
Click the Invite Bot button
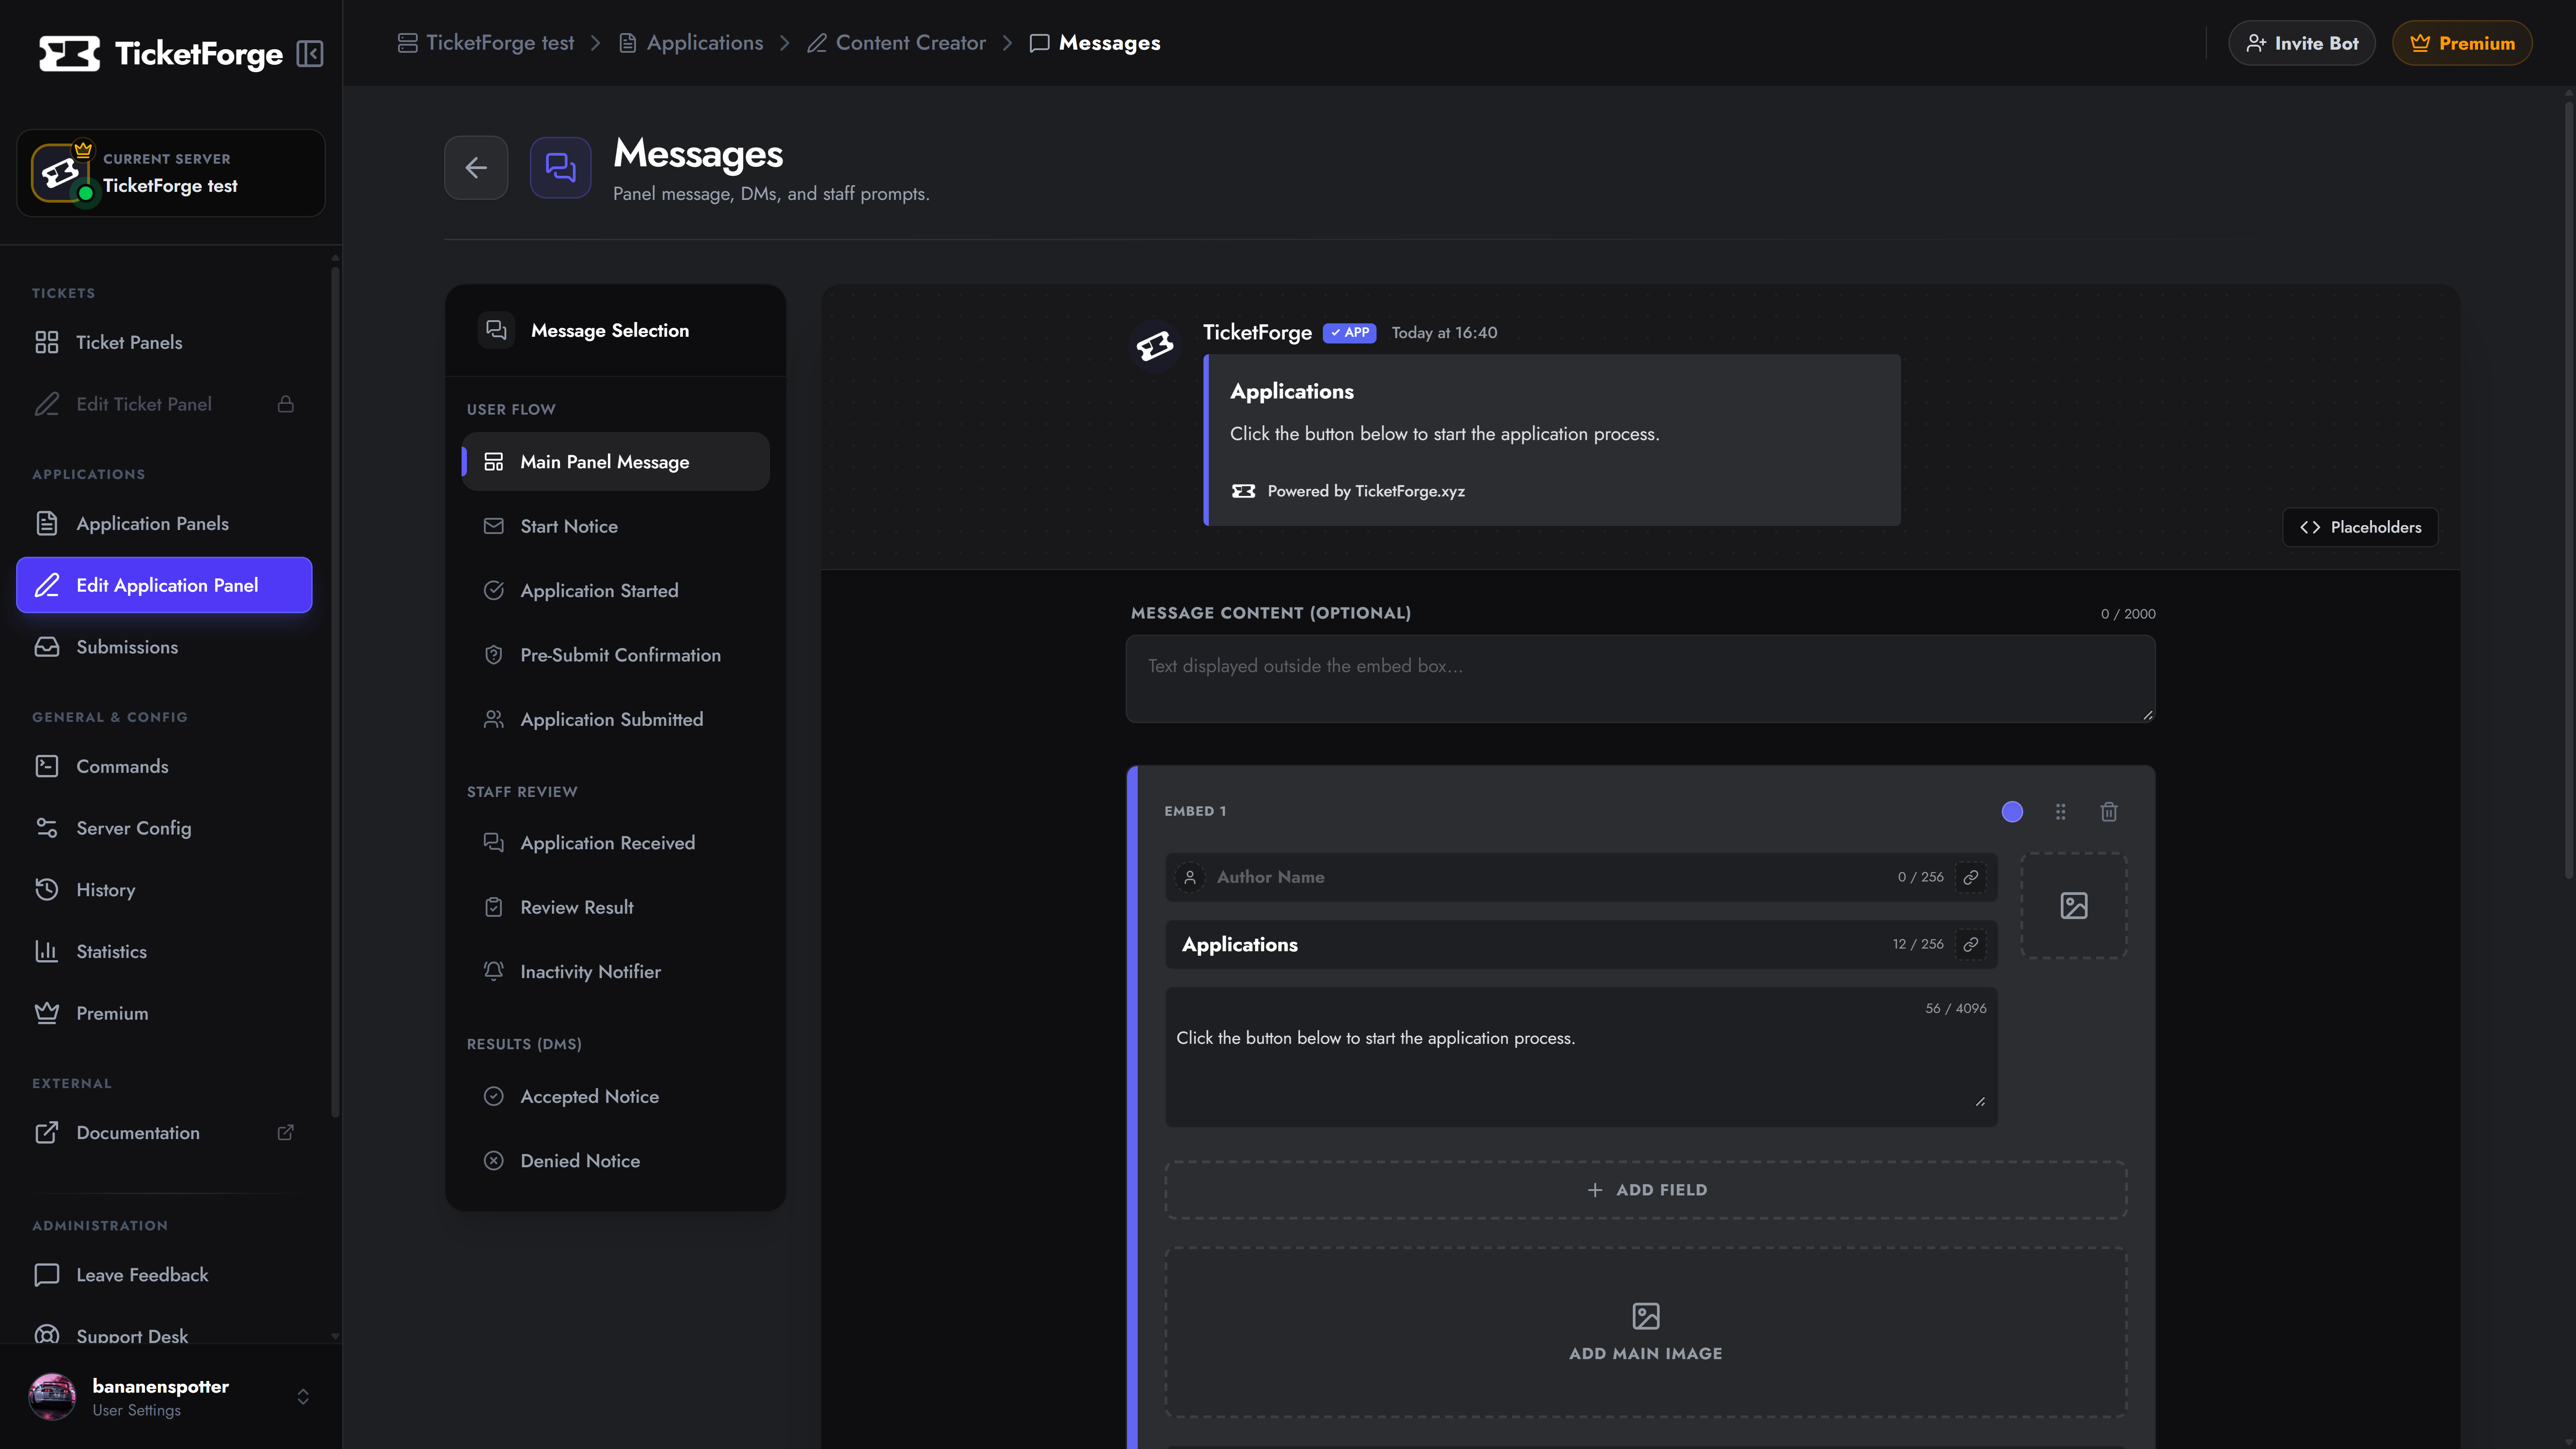pos(2301,43)
